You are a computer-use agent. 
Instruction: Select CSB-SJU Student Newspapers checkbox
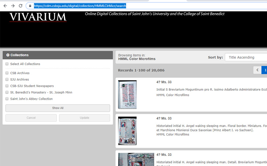point(7,86)
